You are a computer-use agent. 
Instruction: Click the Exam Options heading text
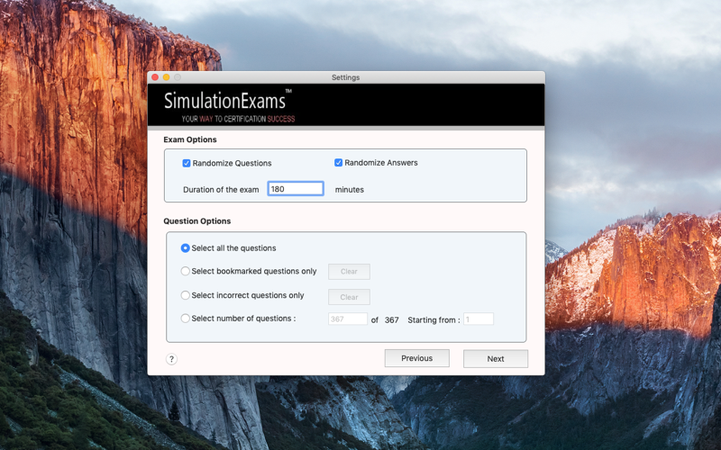point(190,139)
